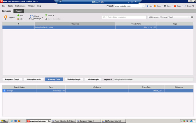Click the # column header

(x=19, y=24)
